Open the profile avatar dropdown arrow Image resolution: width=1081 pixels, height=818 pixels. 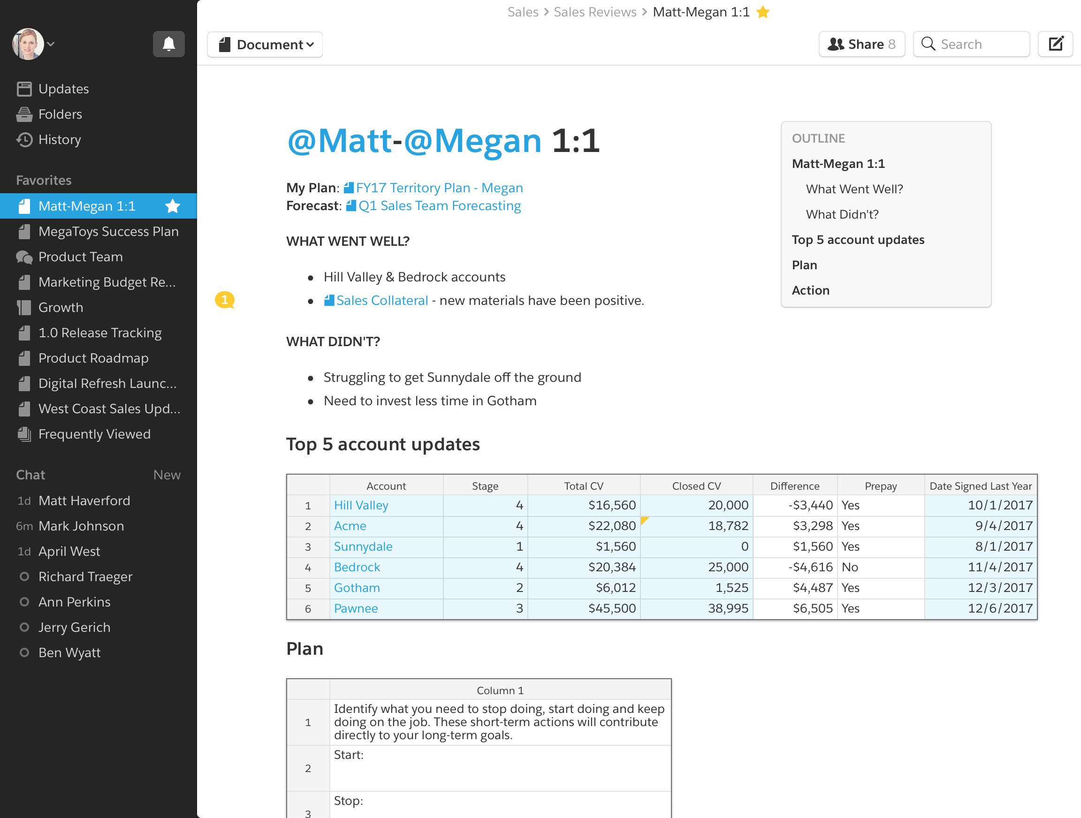tap(51, 44)
